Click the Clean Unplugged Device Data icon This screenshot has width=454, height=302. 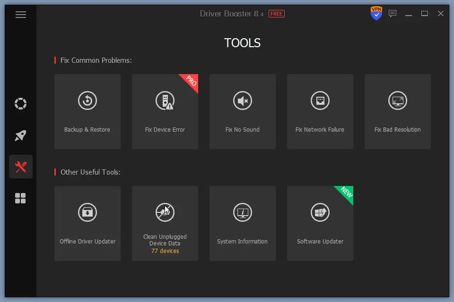click(165, 212)
